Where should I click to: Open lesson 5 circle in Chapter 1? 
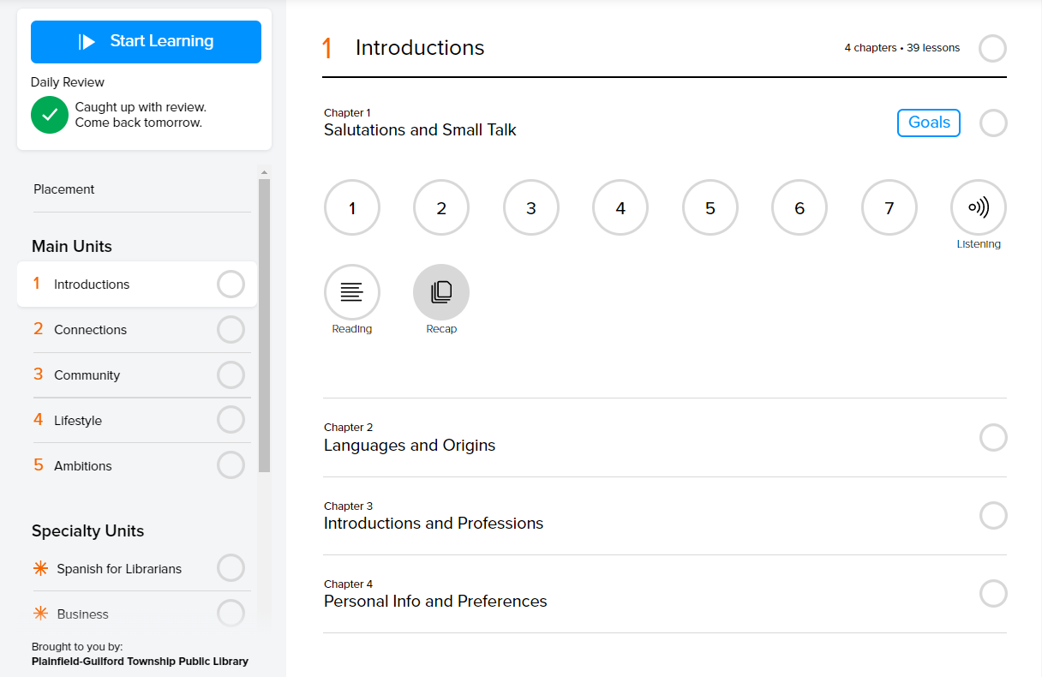(710, 207)
